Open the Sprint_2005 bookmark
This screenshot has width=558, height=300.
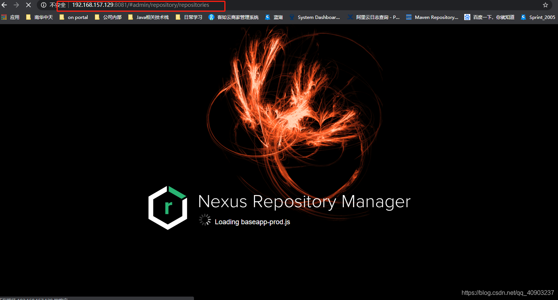538,17
